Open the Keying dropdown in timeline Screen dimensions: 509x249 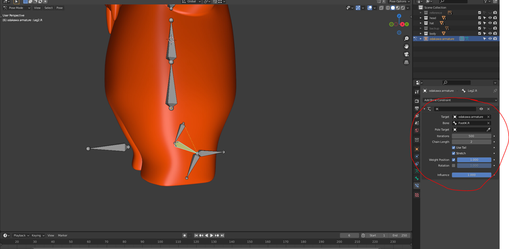(38, 235)
